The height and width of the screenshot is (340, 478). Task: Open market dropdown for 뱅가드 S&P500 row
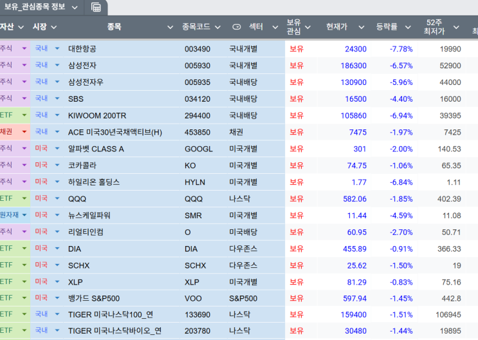click(57, 298)
